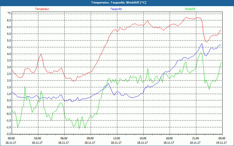
Task: Click the 6,0 y-axis value
Action: coord(9,27)
